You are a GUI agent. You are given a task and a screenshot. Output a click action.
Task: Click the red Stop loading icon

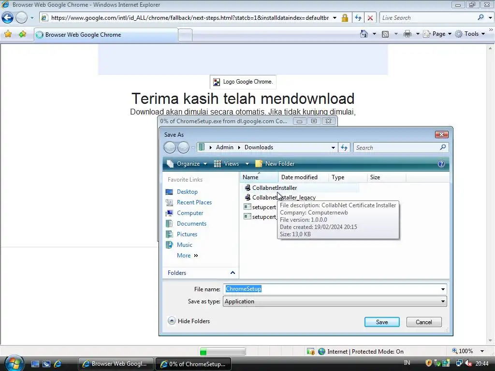370,18
